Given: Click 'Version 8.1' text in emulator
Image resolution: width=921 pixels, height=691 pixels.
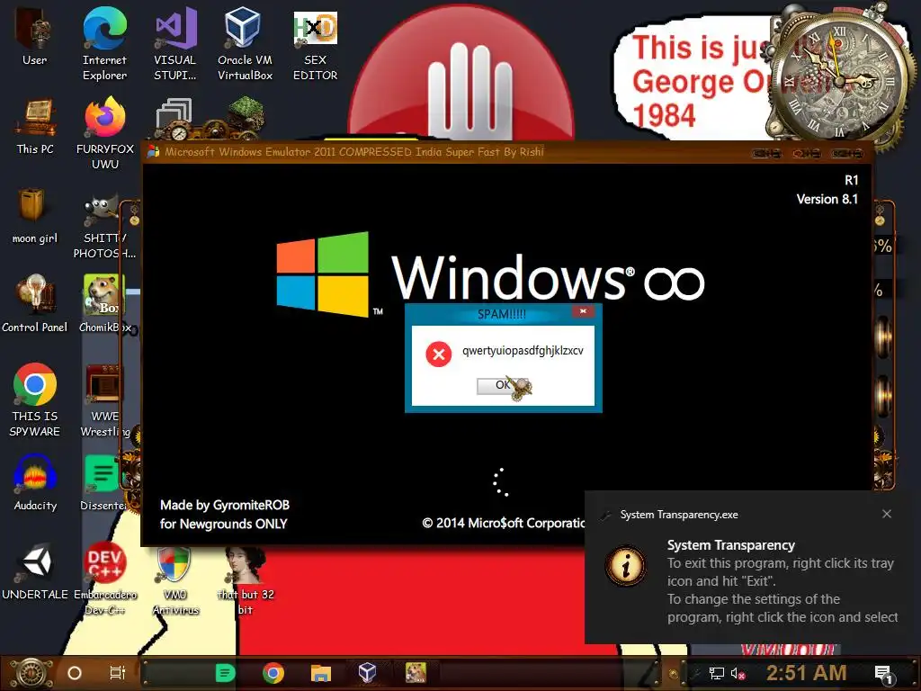Looking at the screenshot, I should click(x=827, y=199).
